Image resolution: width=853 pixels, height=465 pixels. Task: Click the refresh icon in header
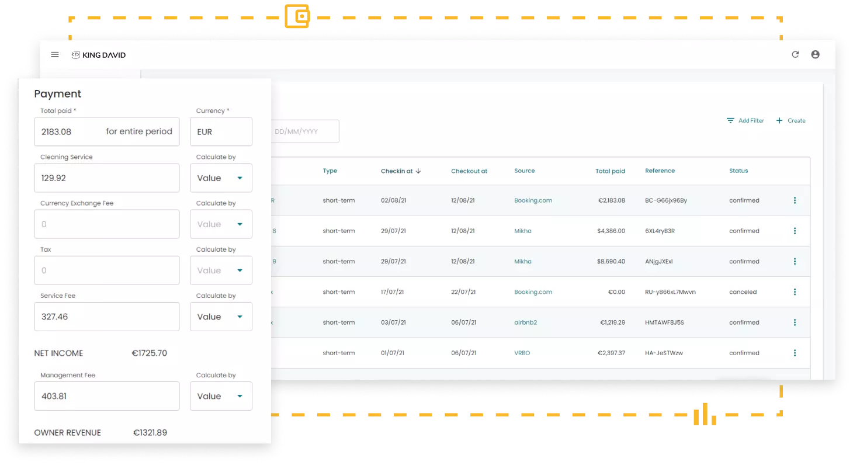(x=795, y=54)
